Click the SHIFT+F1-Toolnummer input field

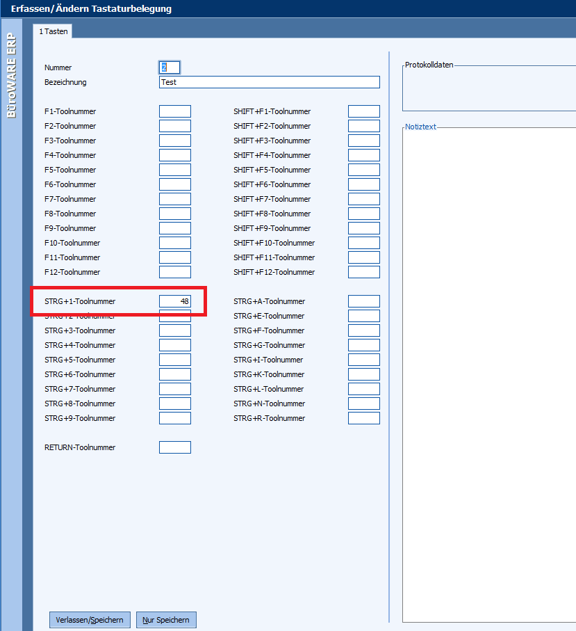tap(363, 111)
